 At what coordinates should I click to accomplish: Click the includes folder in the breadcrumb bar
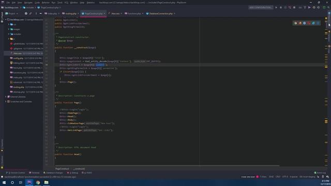coord(28,7)
